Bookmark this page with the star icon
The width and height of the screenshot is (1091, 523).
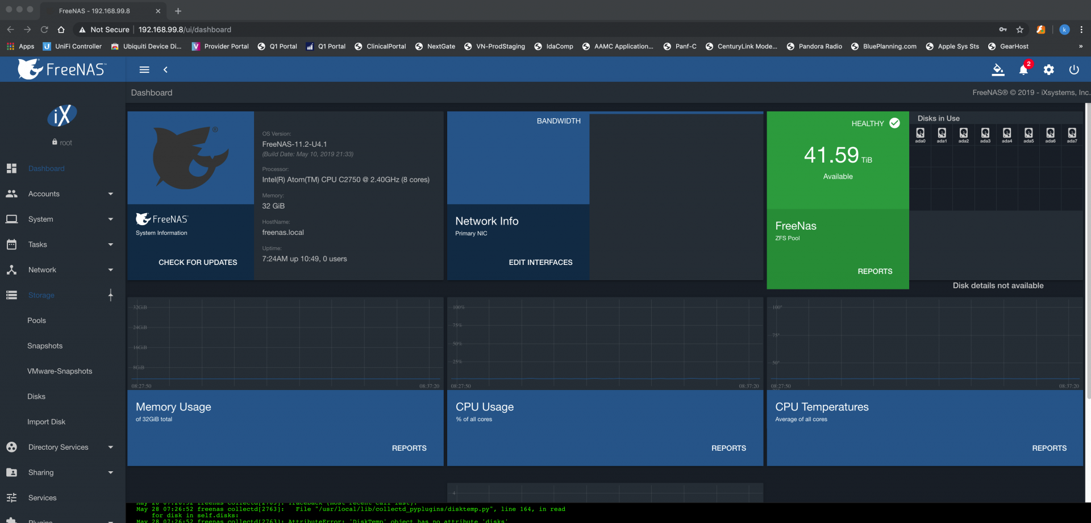(1020, 30)
